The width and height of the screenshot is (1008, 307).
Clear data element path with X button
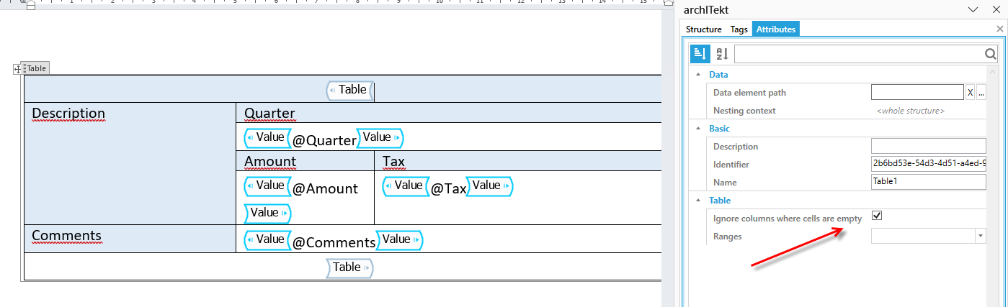click(970, 93)
